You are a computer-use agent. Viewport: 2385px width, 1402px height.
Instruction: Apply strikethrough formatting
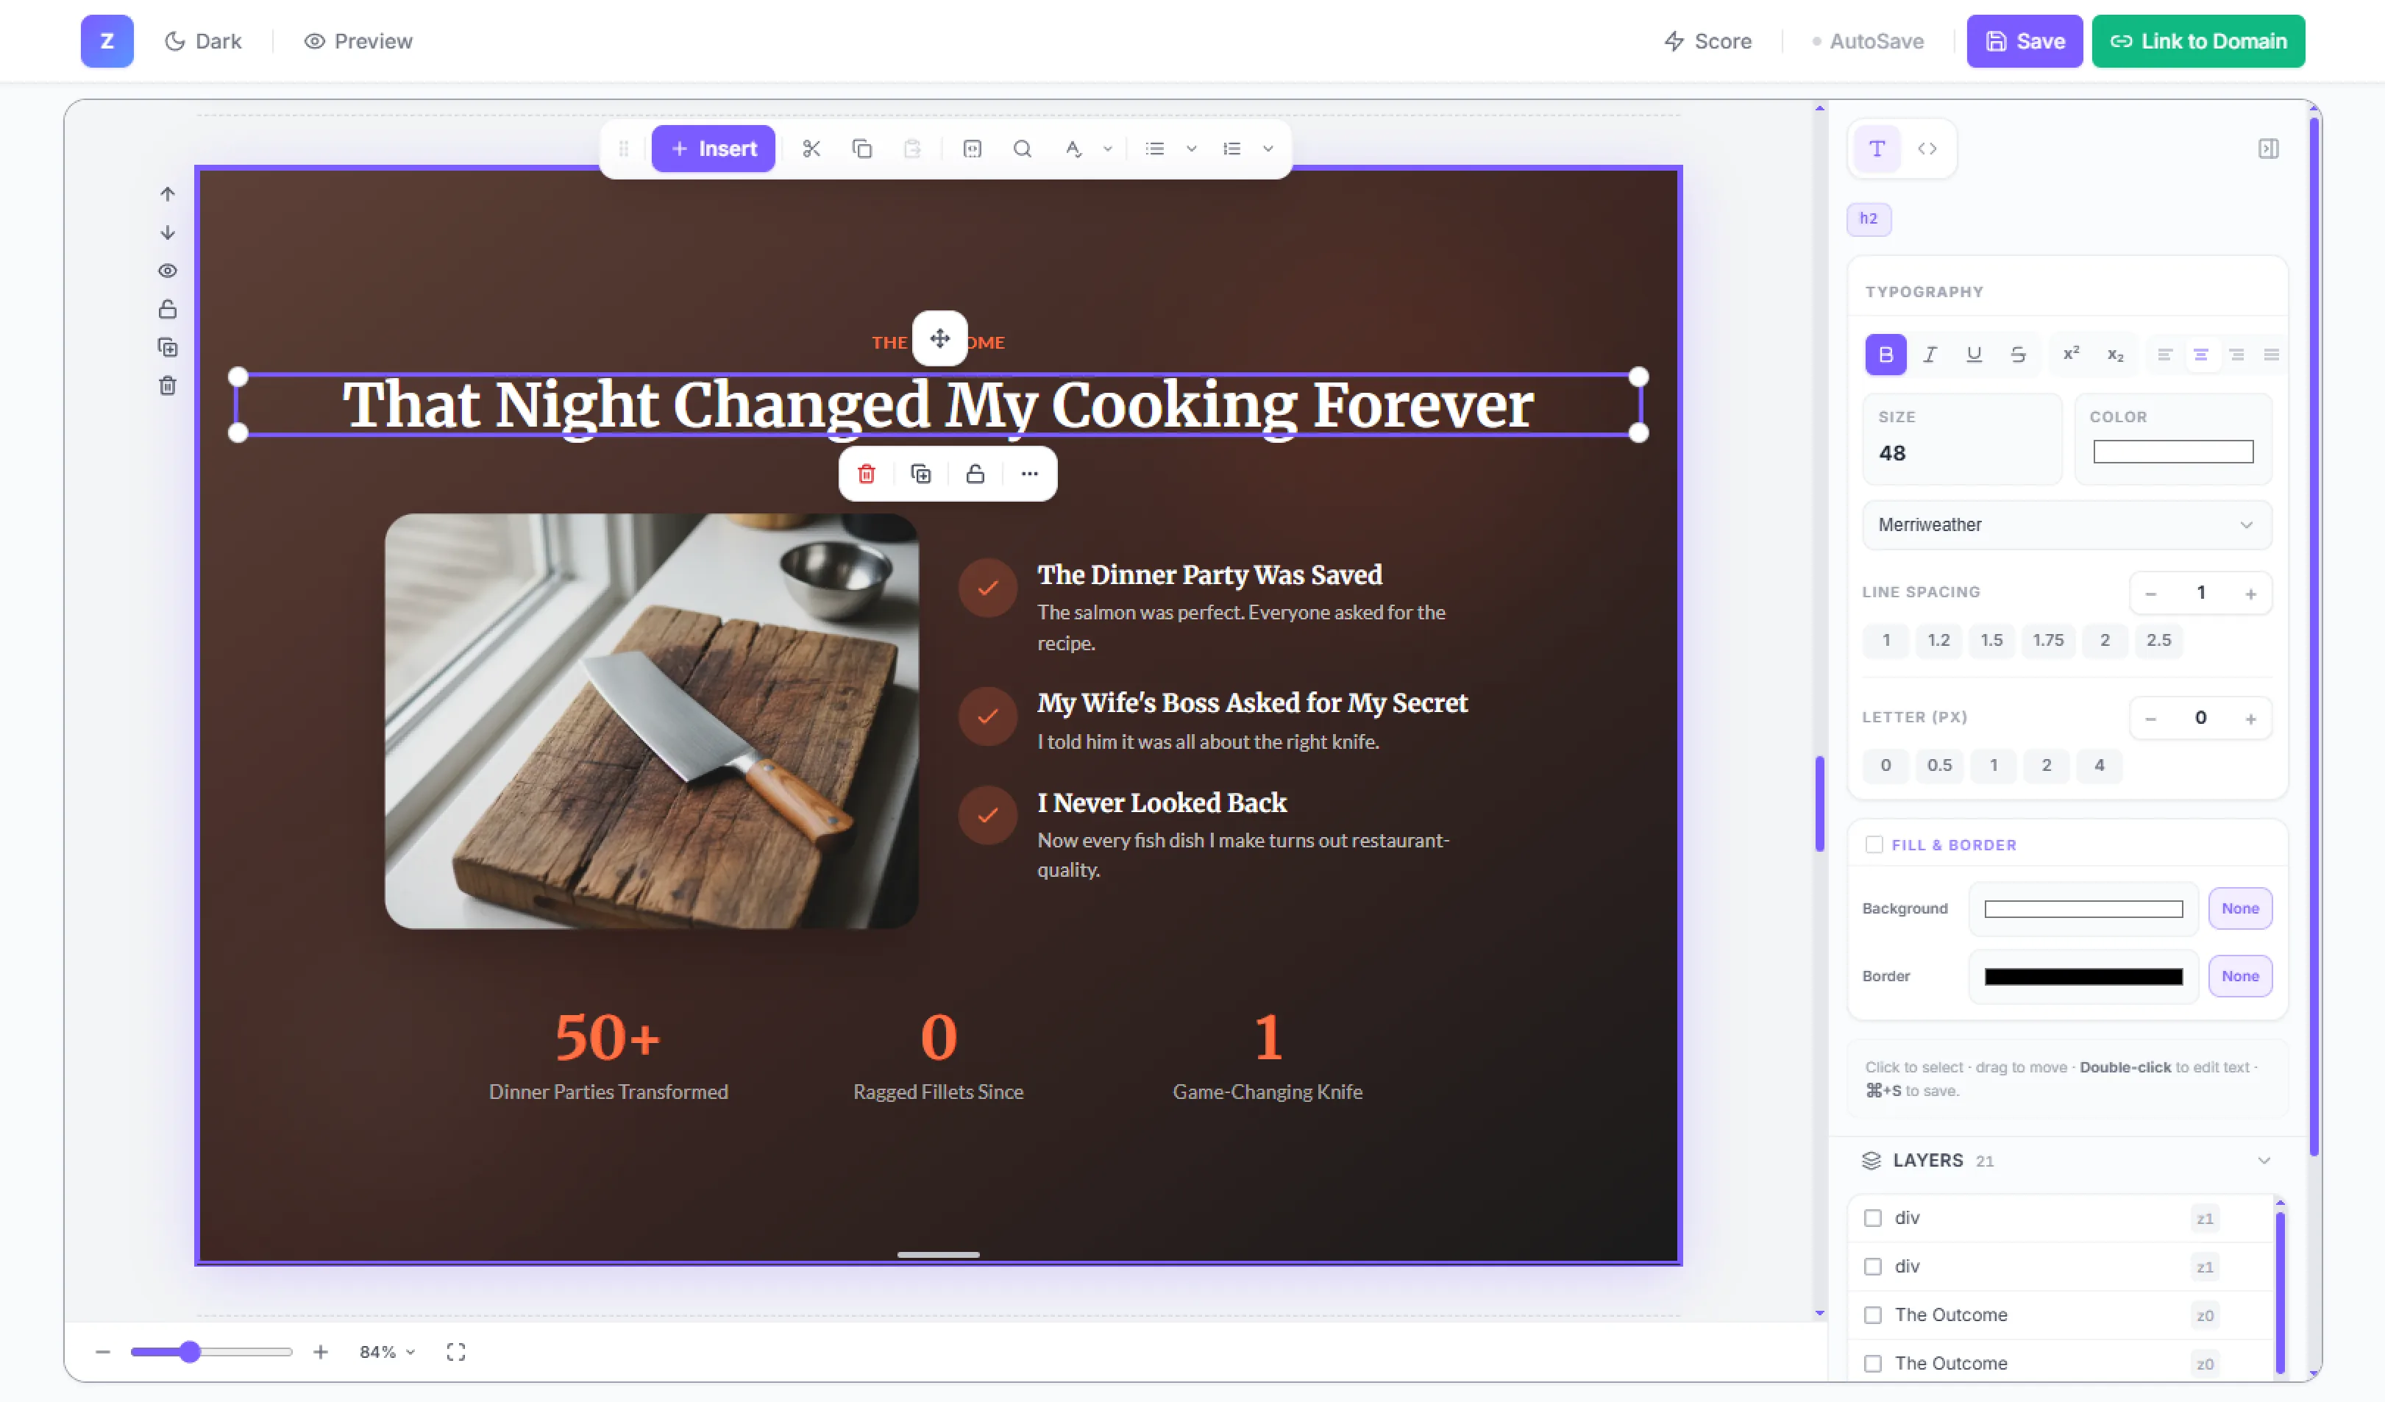[x=2018, y=355]
